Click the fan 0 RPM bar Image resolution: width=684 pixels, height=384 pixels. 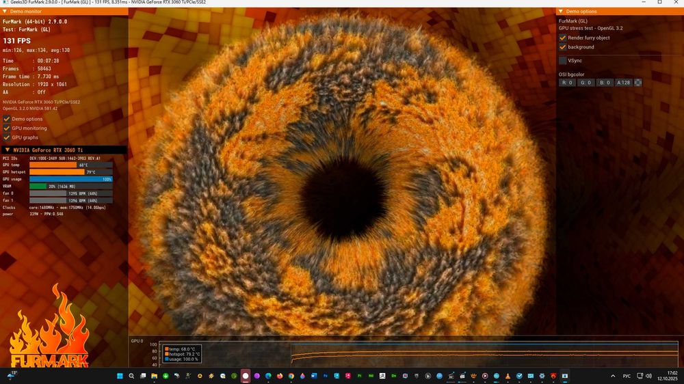click(x=70, y=193)
